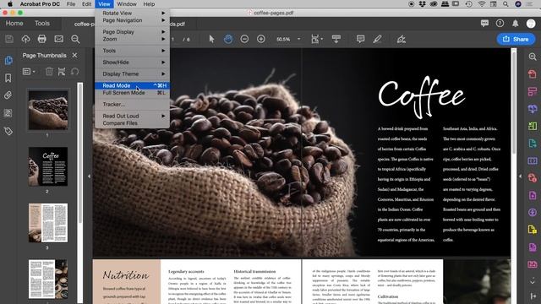Open the Page Thumbnails sidebar icon
This screenshot has width=541, height=304.
pyautogui.click(x=8, y=60)
